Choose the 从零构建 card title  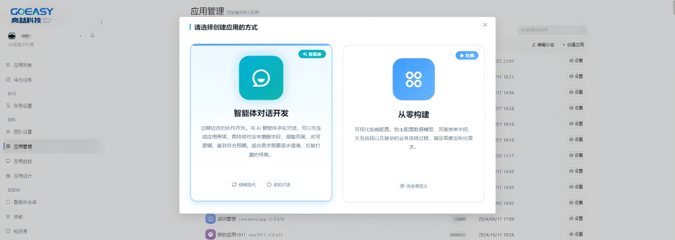click(413, 115)
